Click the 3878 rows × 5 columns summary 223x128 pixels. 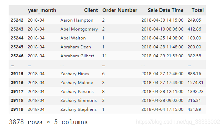(48, 122)
